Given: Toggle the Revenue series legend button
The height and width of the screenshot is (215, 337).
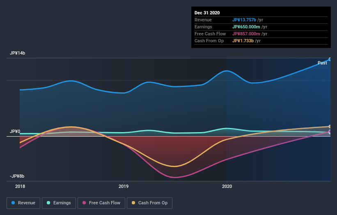Looking at the screenshot, I should [23, 203].
